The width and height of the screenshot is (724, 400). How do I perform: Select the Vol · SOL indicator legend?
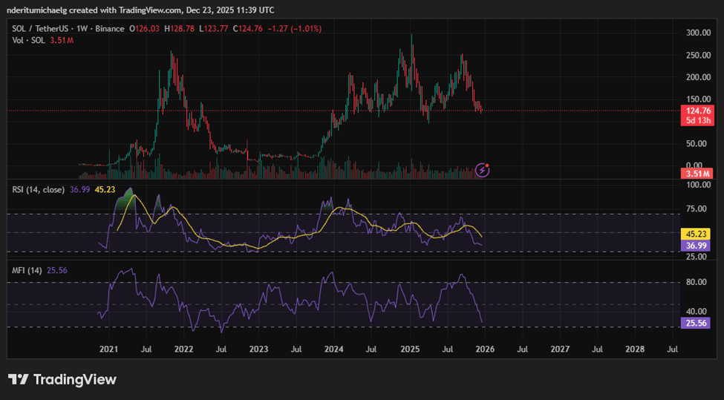pos(29,41)
